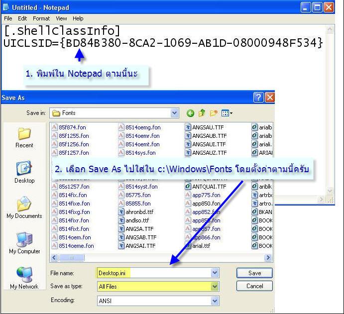Click the Save button in Save As dialog
The width and height of the screenshot is (344, 314).
pos(254,273)
